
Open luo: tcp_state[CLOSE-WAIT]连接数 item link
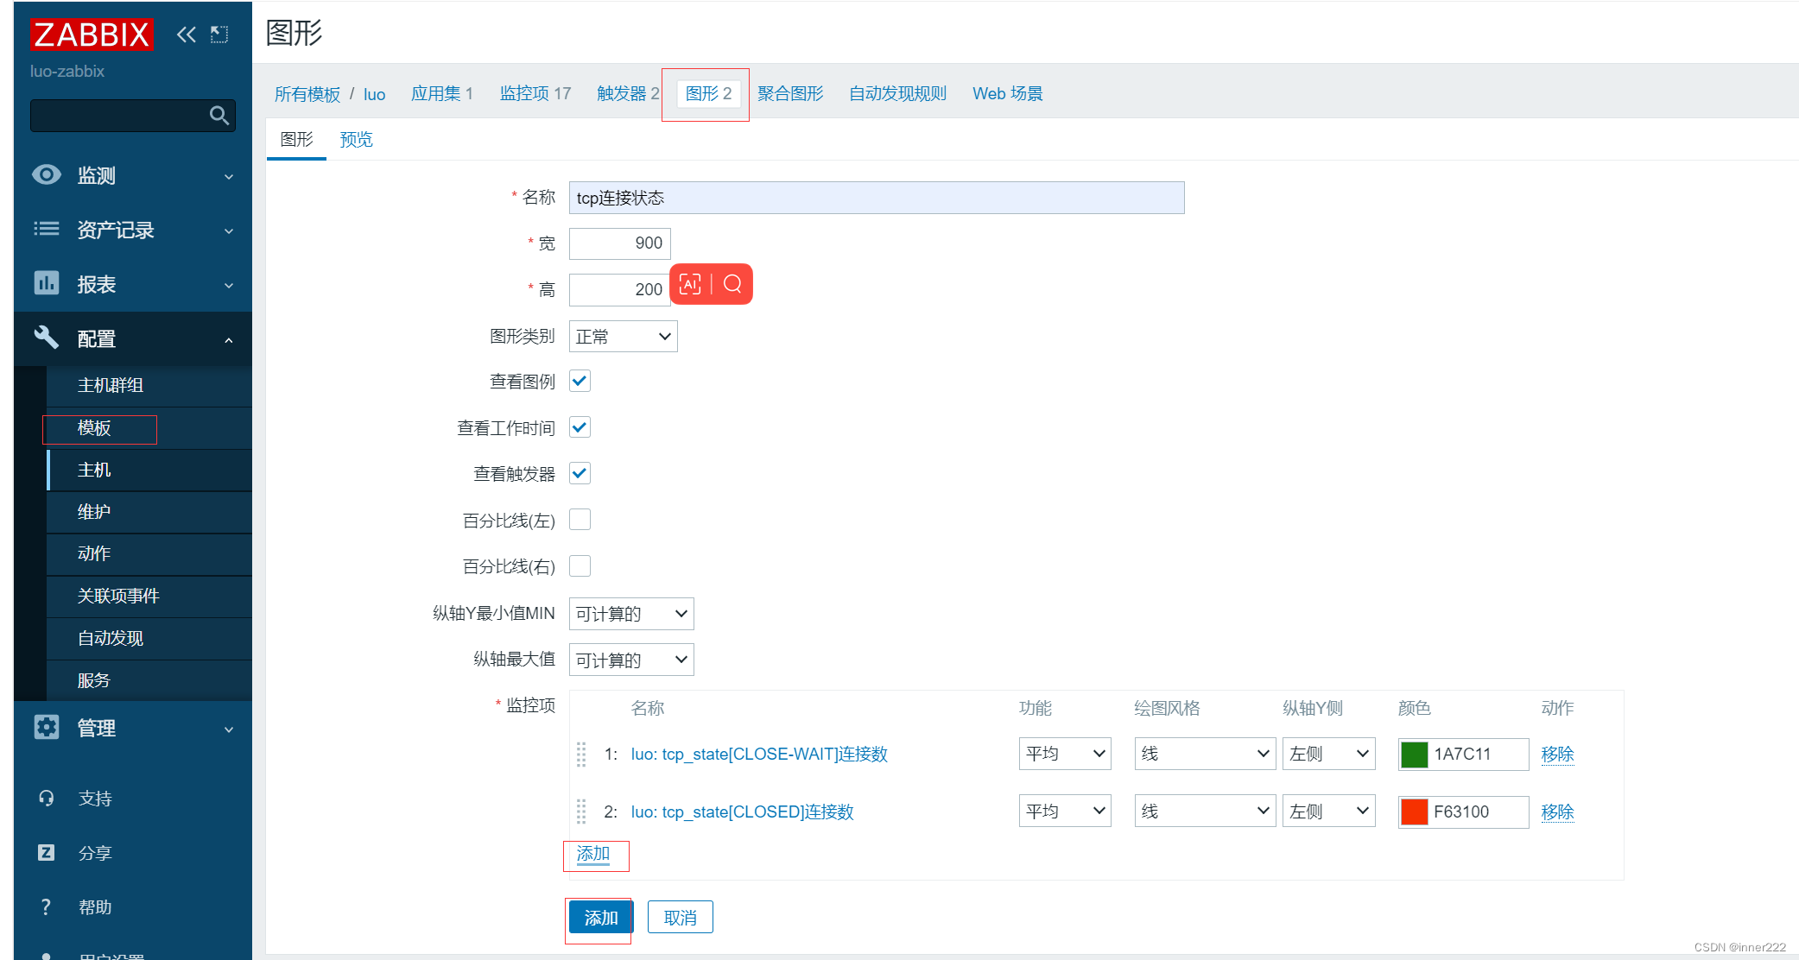click(x=759, y=754)
